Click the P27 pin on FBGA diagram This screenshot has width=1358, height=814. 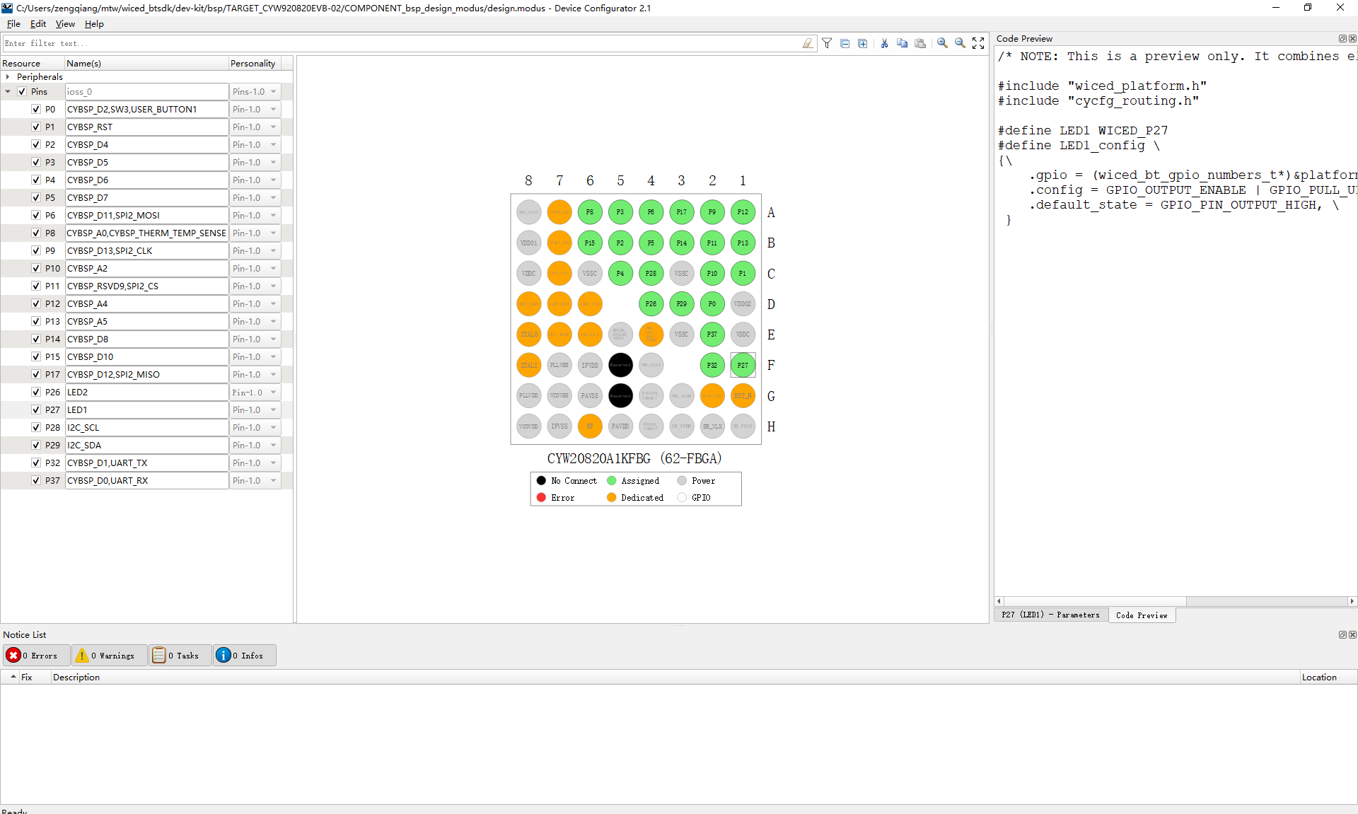coord(743,366)
